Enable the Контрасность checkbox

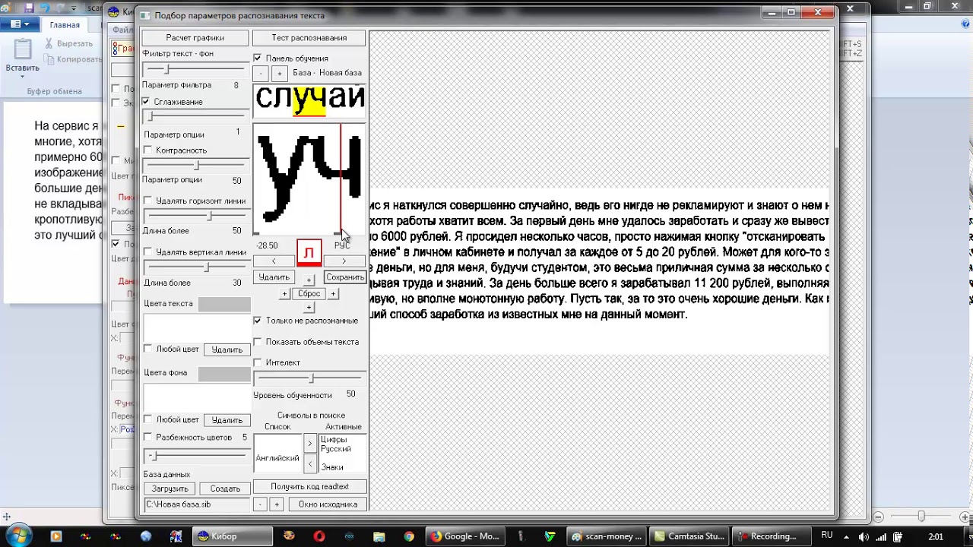tap(148, 150)
